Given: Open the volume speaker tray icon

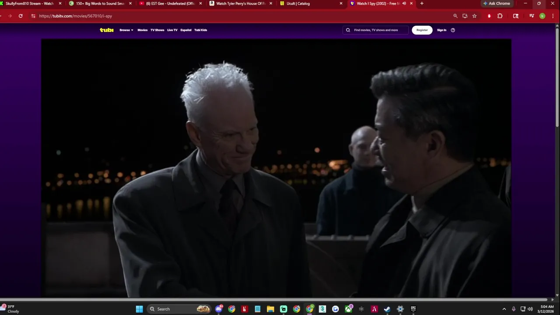Looking at the screenshot, I should 530,309.
